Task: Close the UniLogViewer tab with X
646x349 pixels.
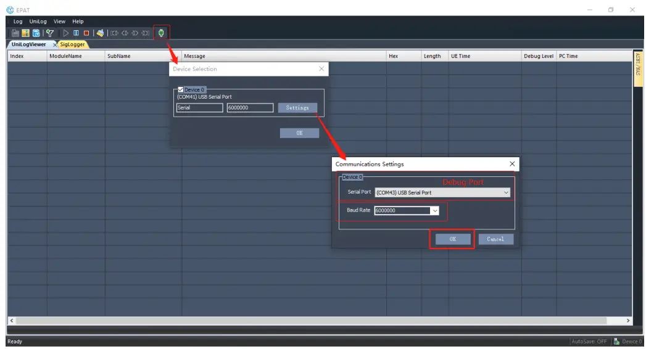Action: click(x=55, y=44)
